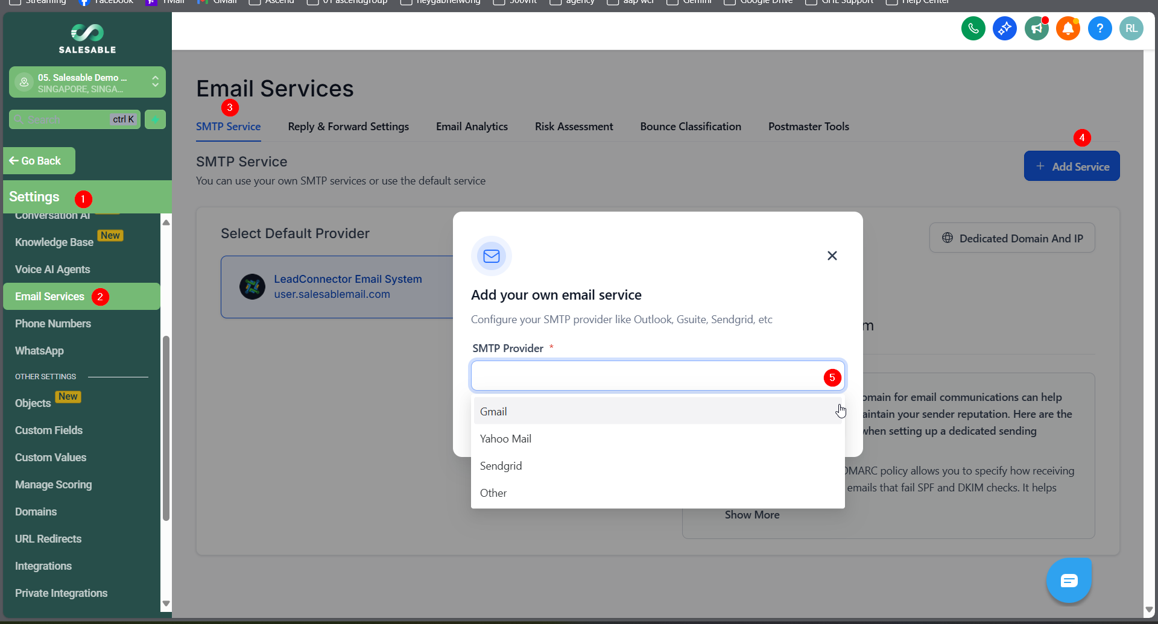Open Private Integrations settings
The width and height of the screenshot is (1158, 624).
[62, 593]
